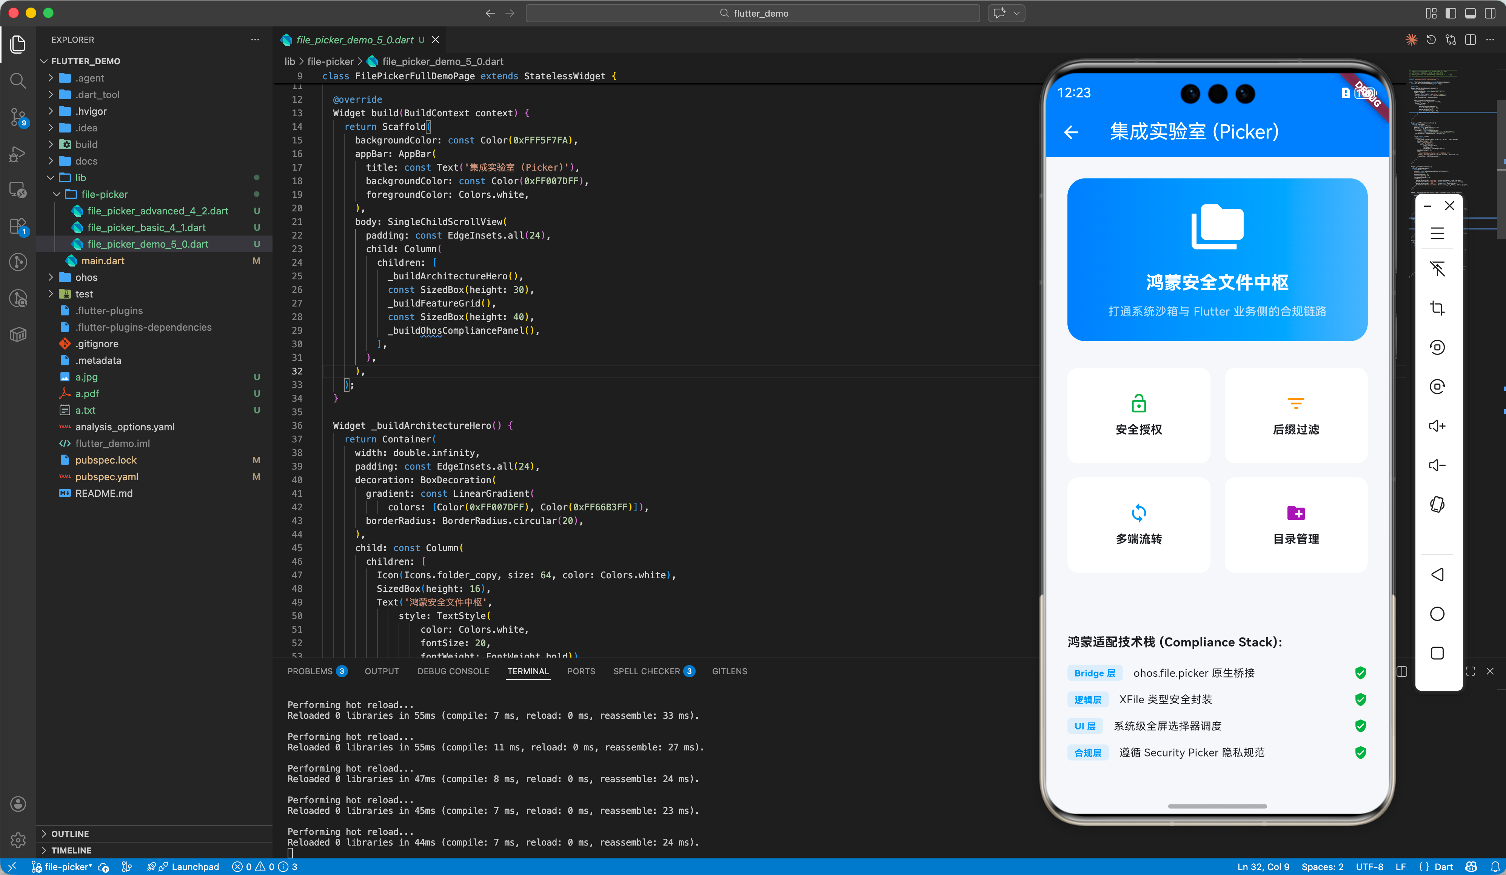This screenshot has height=875, width=1506.
Task: Open Source Control view with 9 changes
Action: (18, 117)
